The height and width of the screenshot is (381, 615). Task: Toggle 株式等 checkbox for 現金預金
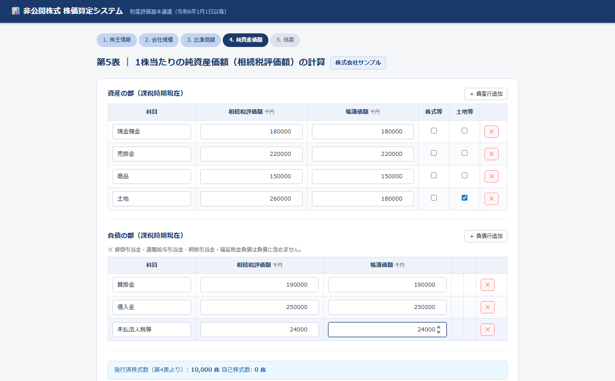point(434,130)
